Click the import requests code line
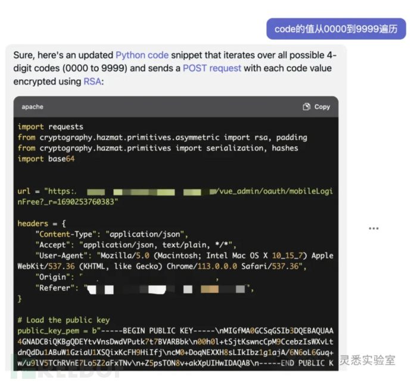Image resolution: width=411 pixels, height=383 pixels. click(x=51, y=127)
